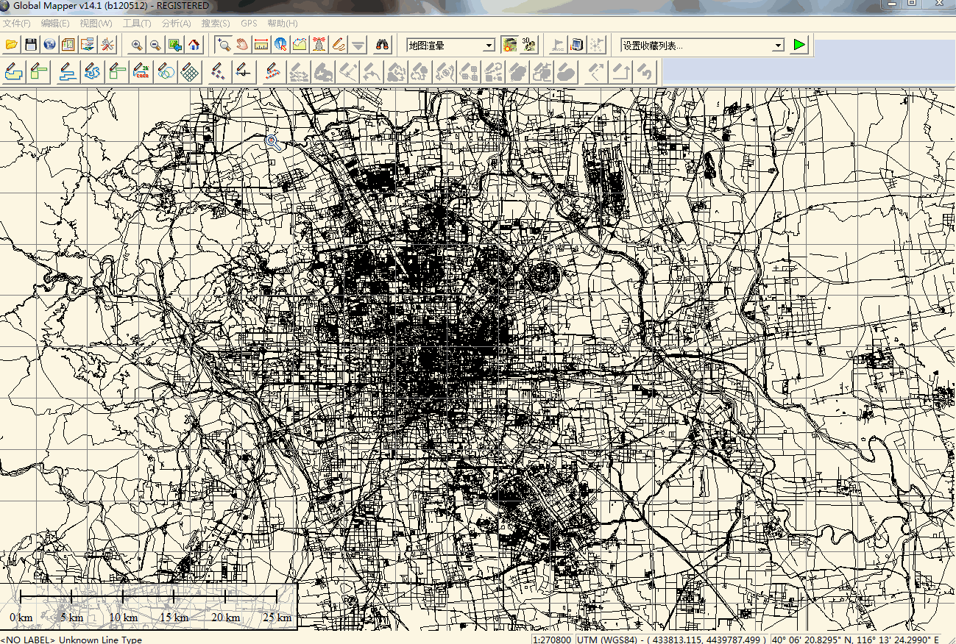Click the 1:270800 scale in status bar
This screenshot has width=956, height=644.
coord(552,640)
